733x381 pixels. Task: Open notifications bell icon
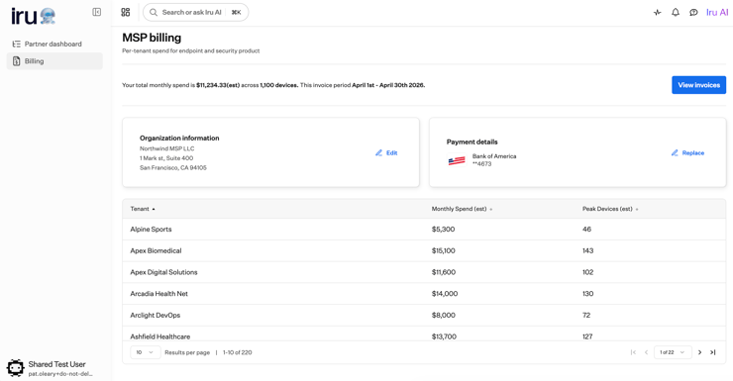tap(676, 13)
